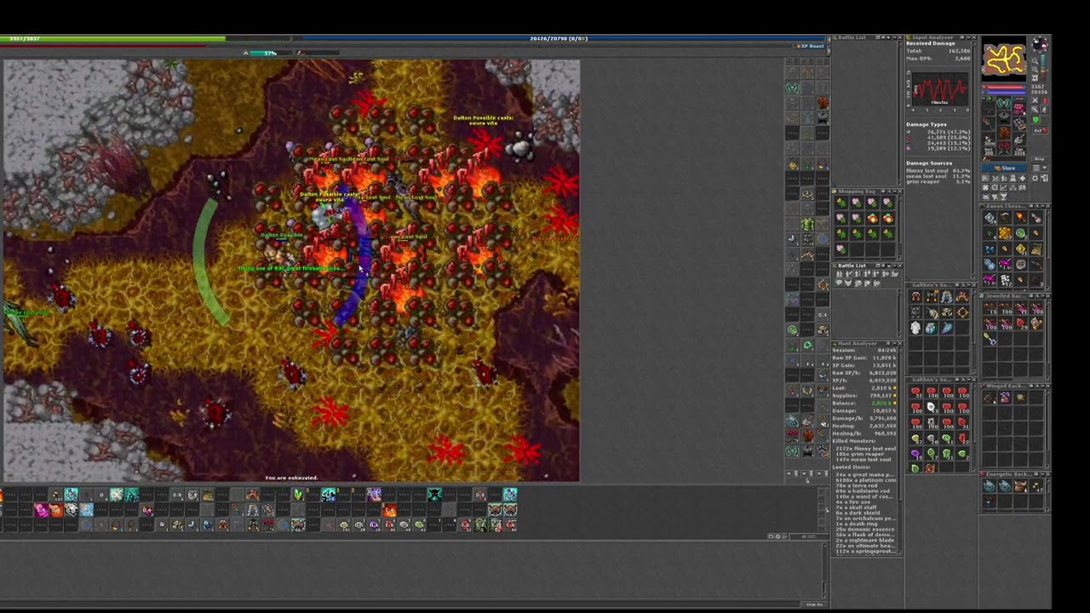Click purple rune in lower Galthen's Satchel

pyautogui.click(x=915, y=452)
